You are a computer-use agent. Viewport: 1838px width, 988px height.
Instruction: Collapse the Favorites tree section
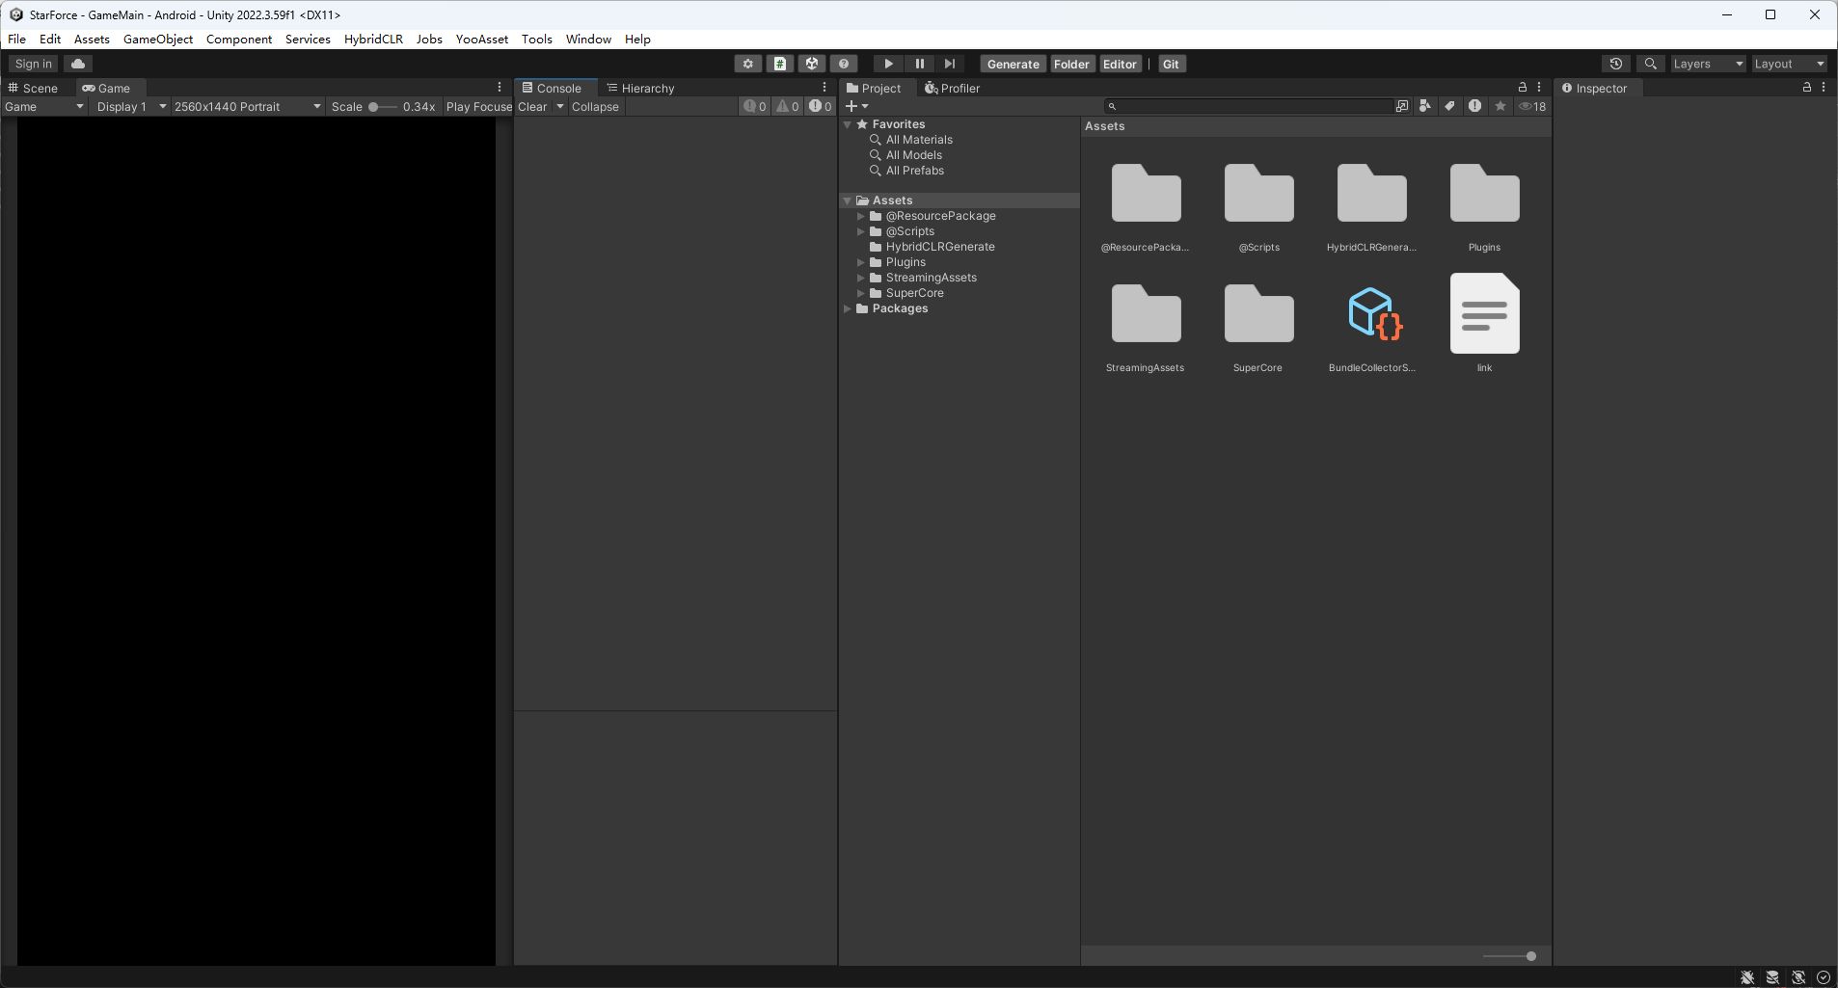click(x=848, y=124)
